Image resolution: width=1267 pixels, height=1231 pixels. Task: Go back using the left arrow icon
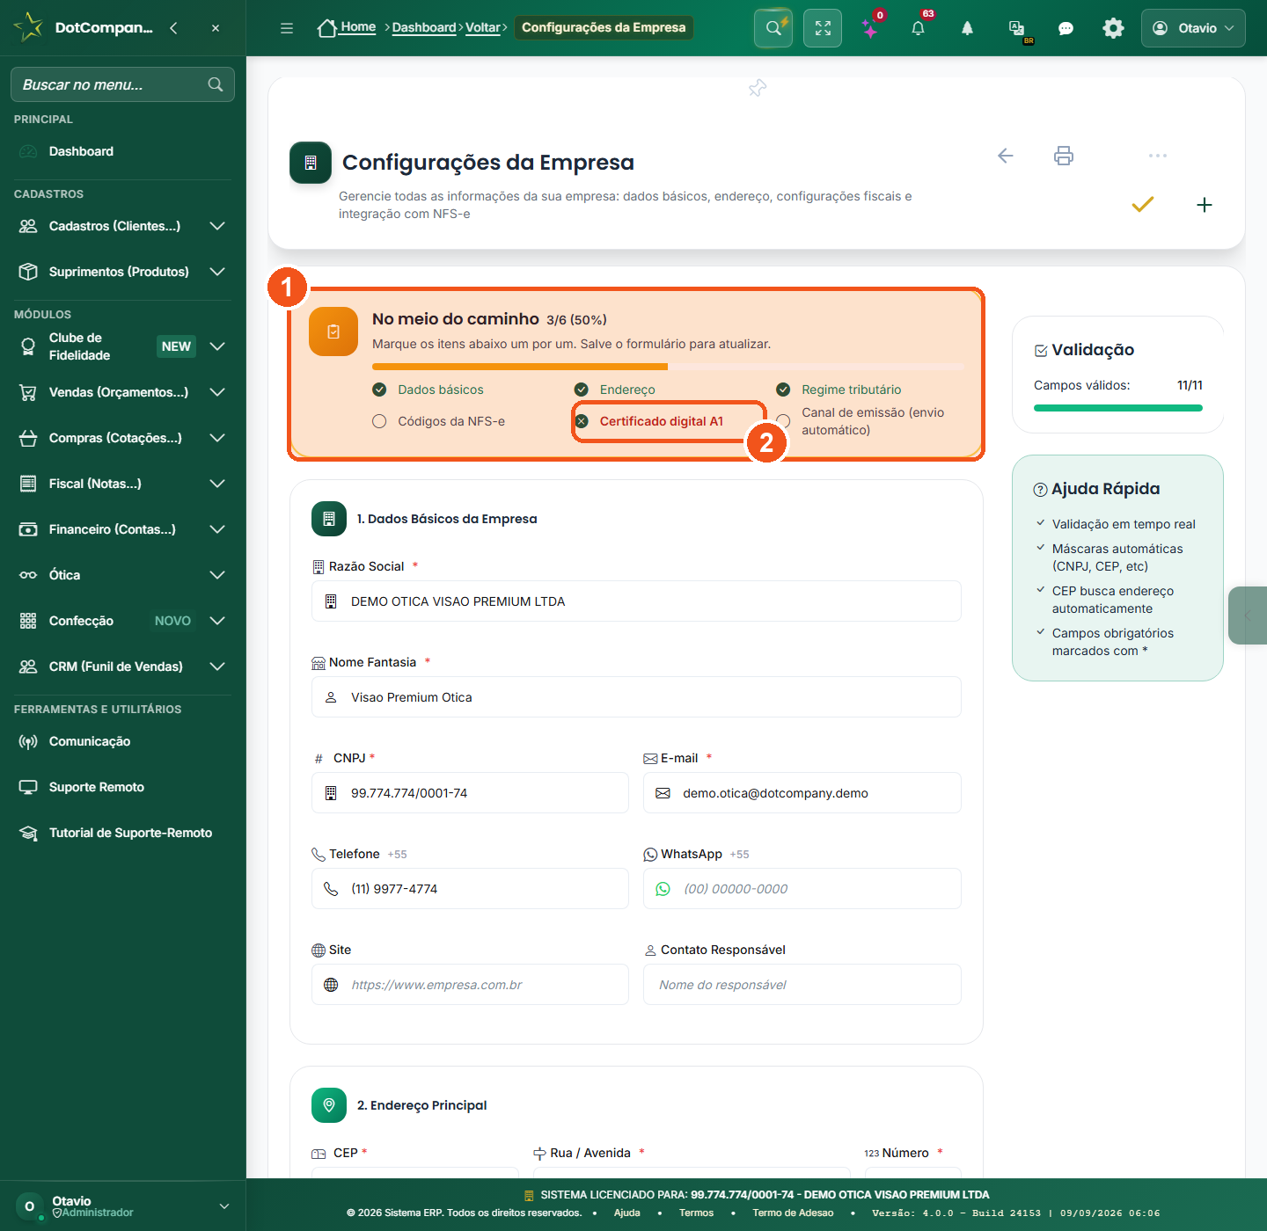tap(1005, 156)
